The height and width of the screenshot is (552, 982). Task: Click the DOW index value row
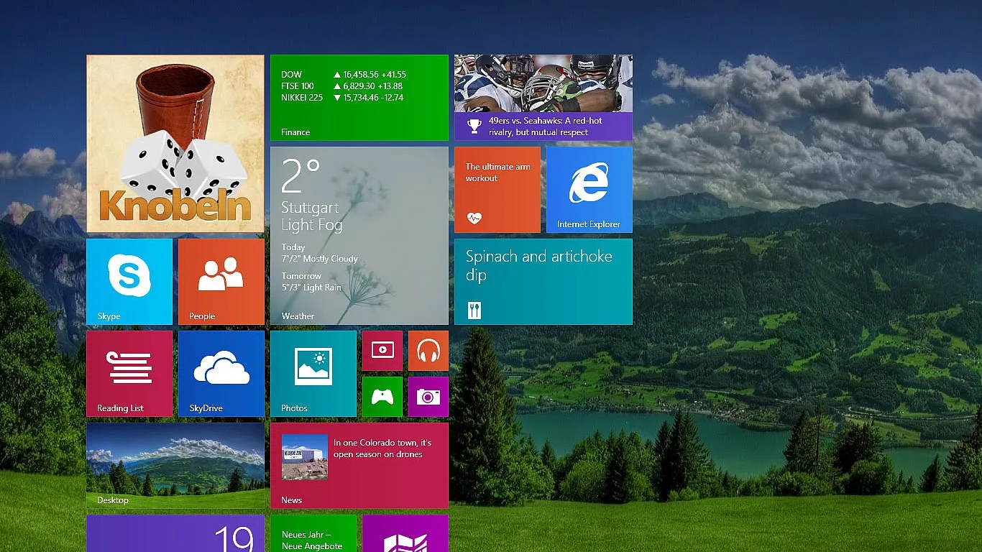(x=344, y=75)
